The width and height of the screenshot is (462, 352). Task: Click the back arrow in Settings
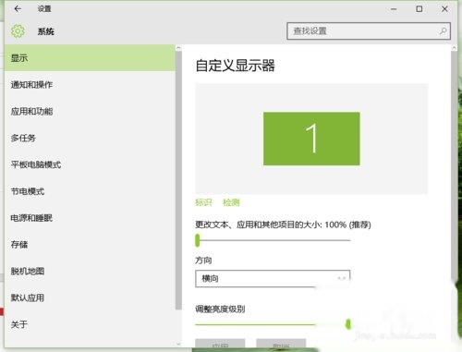click(18, 9)
